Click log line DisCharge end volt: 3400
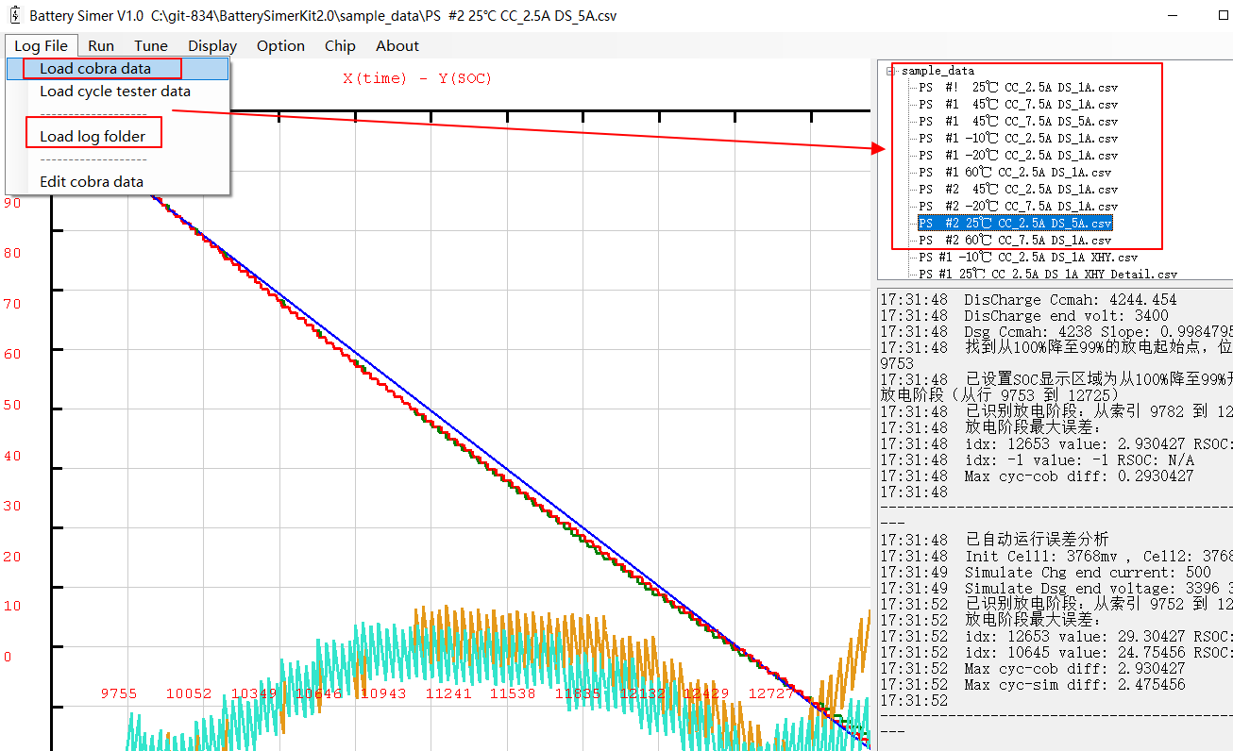The height and width of the screenshot is (751, 1233). coord(1024,316)
